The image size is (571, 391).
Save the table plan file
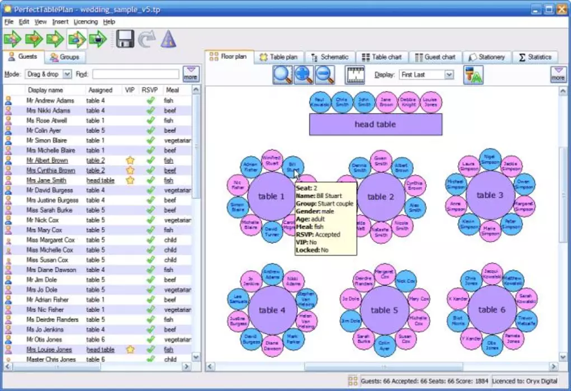[124, 39]
